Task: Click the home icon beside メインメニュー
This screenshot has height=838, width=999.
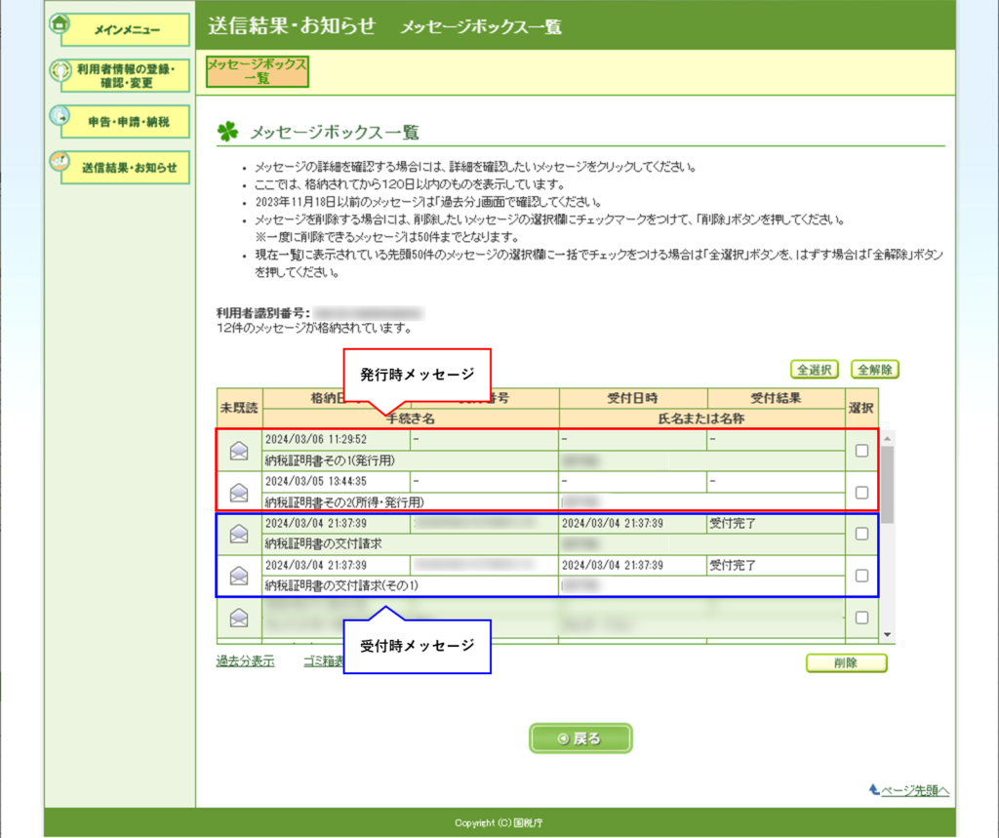Action: [60, 24]
